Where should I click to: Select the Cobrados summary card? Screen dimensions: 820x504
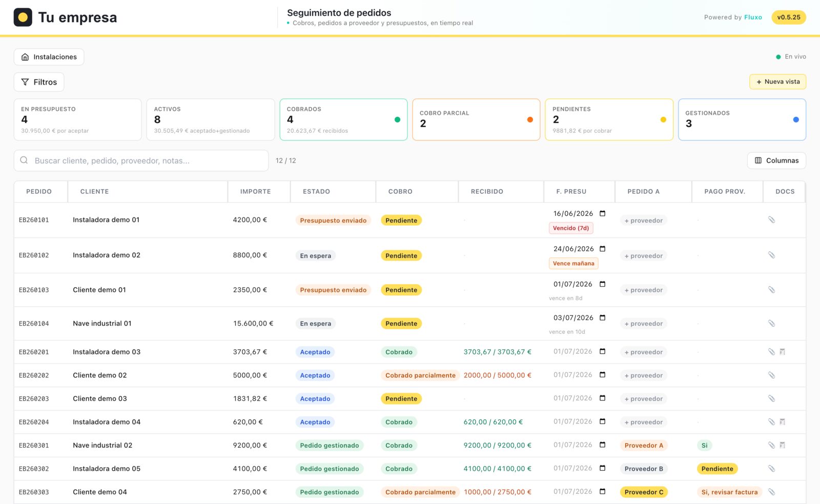pyautogui.click(x=343, y=119)
